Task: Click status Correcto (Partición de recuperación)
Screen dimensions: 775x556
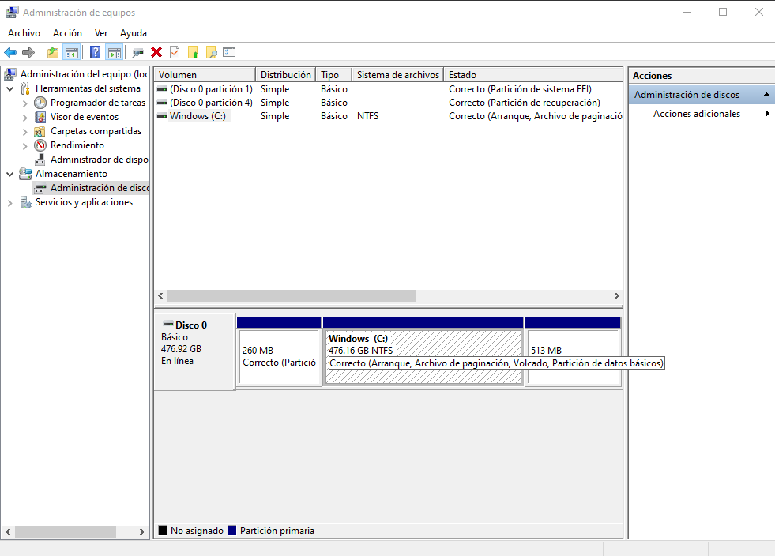Action: 525,103
